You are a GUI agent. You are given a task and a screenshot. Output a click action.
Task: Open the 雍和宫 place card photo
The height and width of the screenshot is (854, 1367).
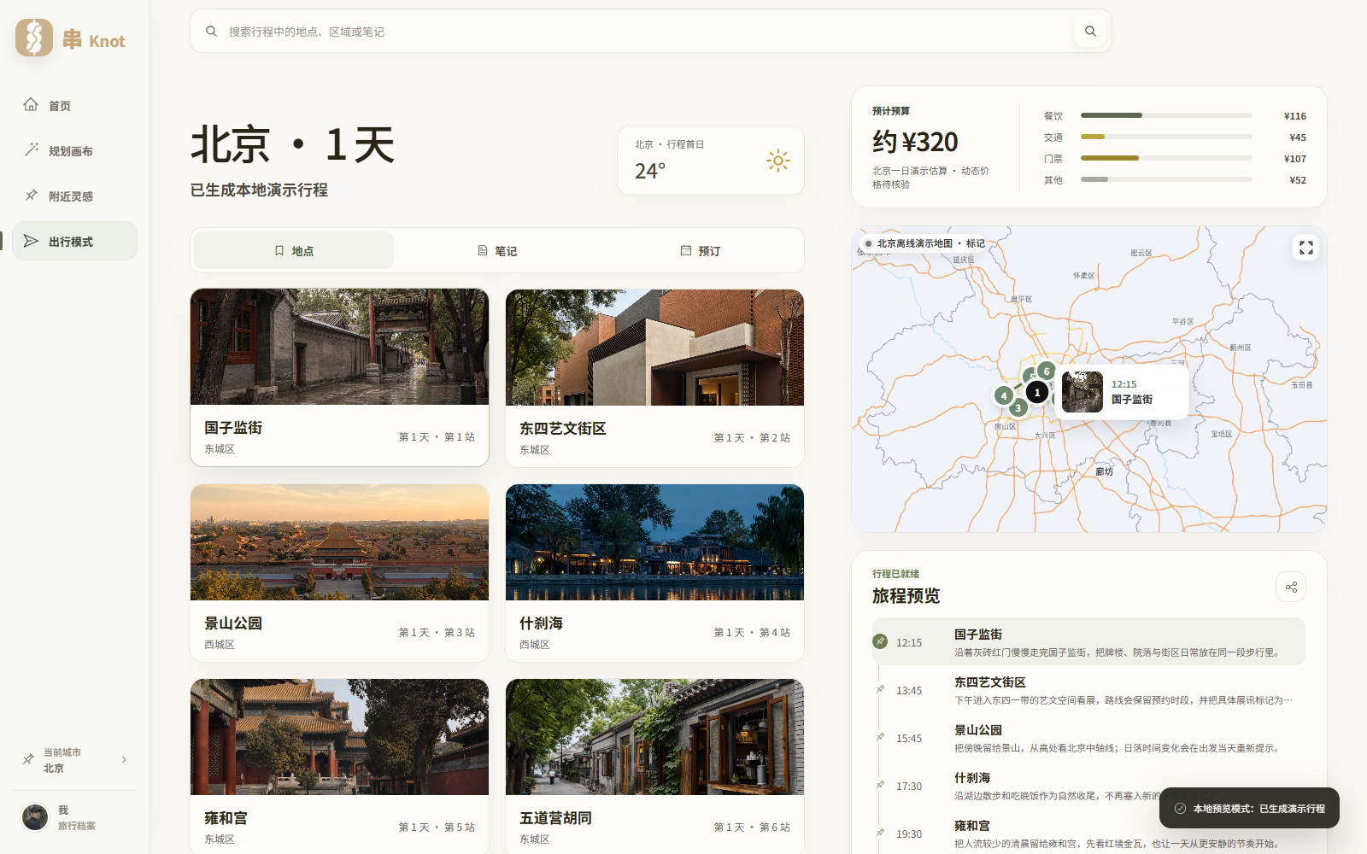tap(339, 737)
